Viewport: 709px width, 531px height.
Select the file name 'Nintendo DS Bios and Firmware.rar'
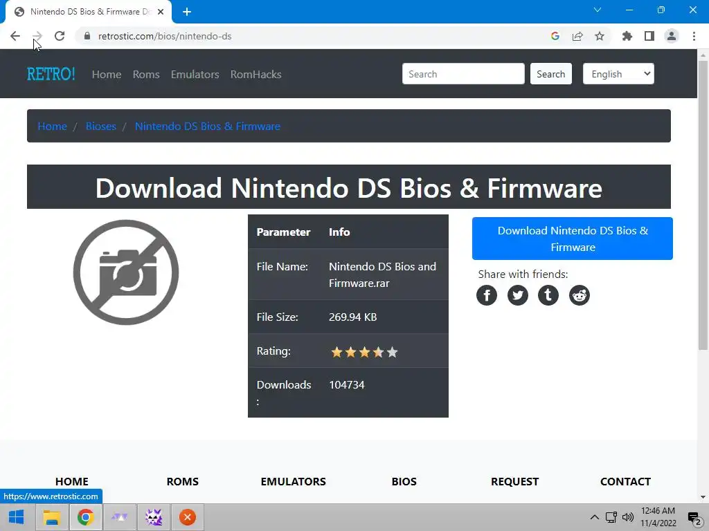point(382,274)
